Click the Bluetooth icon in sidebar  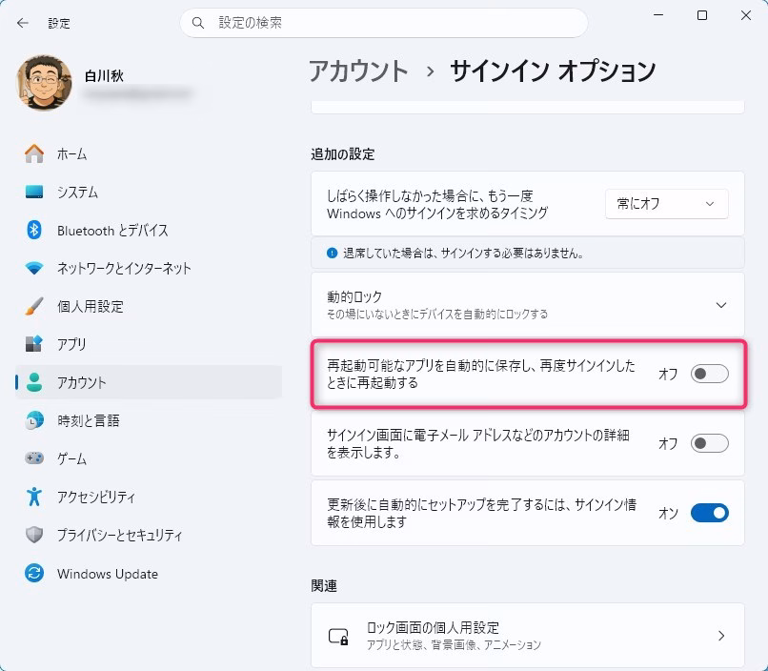point(34,230)
